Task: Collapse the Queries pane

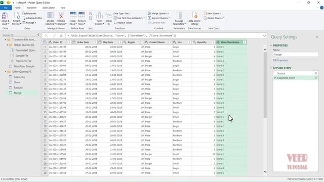Action: [x=38, y=35]
